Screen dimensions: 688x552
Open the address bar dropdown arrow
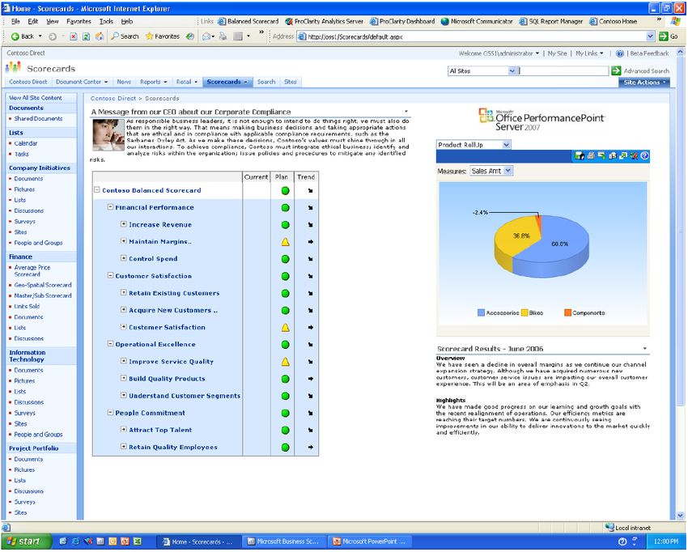(650, 37)
